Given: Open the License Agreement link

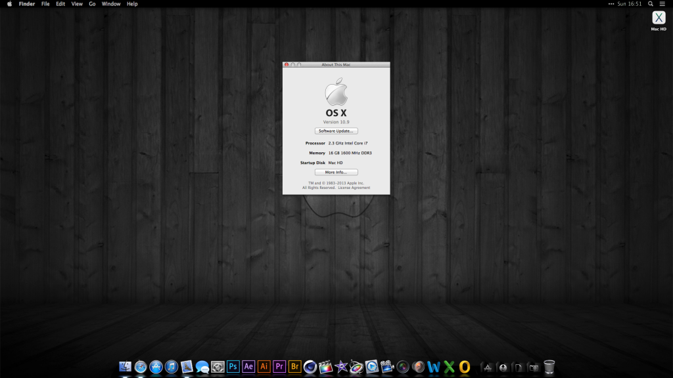Looking at the screenshot, I should coord(354,188).
